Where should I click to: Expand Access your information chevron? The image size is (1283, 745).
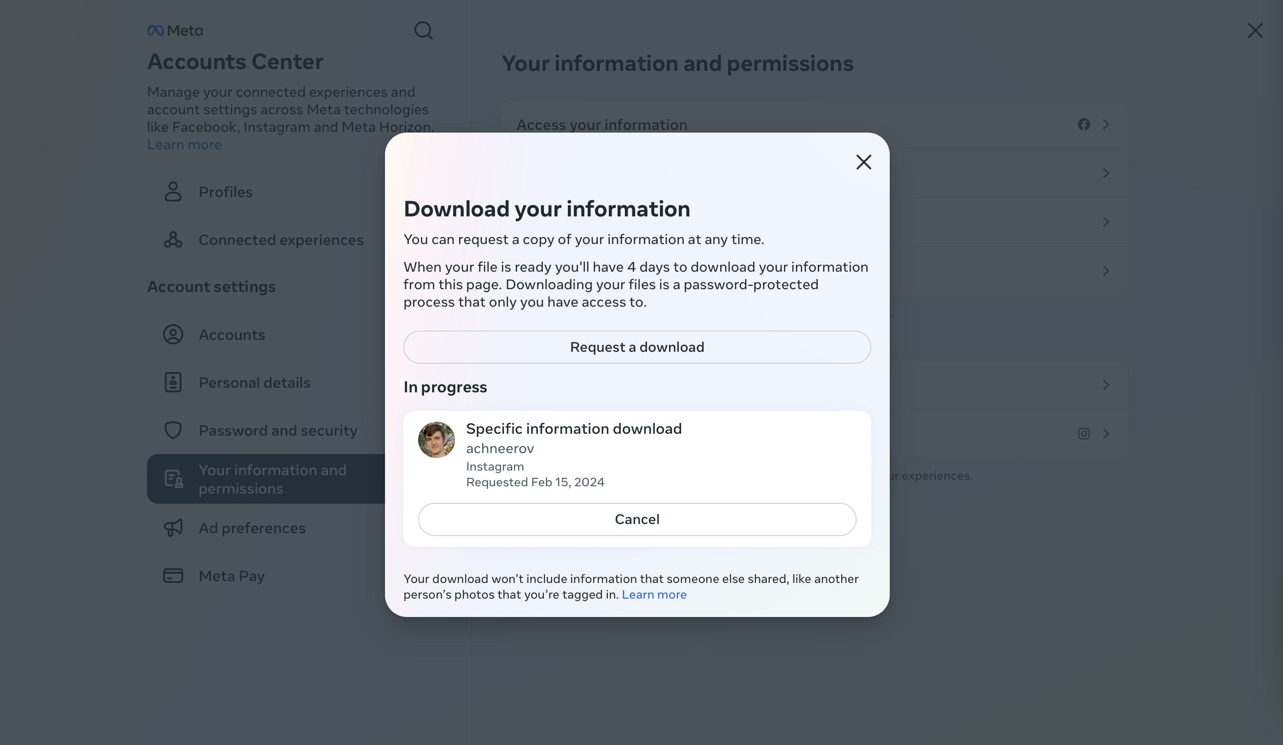pyautogui.click(x=1106, y=125)
